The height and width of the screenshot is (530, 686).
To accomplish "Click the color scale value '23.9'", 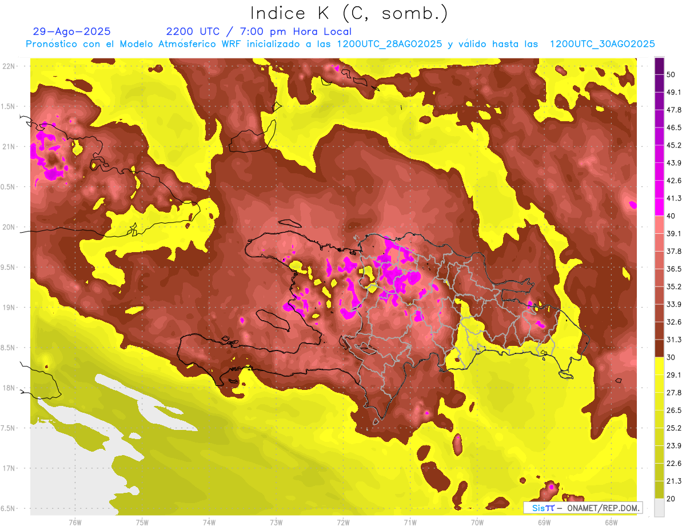I will pos(674,446).
